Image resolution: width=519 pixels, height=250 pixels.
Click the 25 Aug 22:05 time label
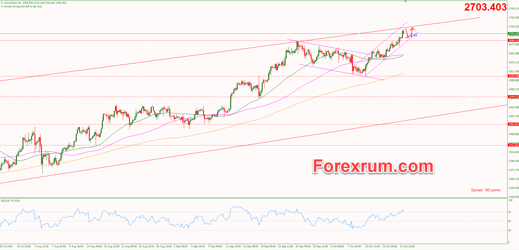[147, 246]
